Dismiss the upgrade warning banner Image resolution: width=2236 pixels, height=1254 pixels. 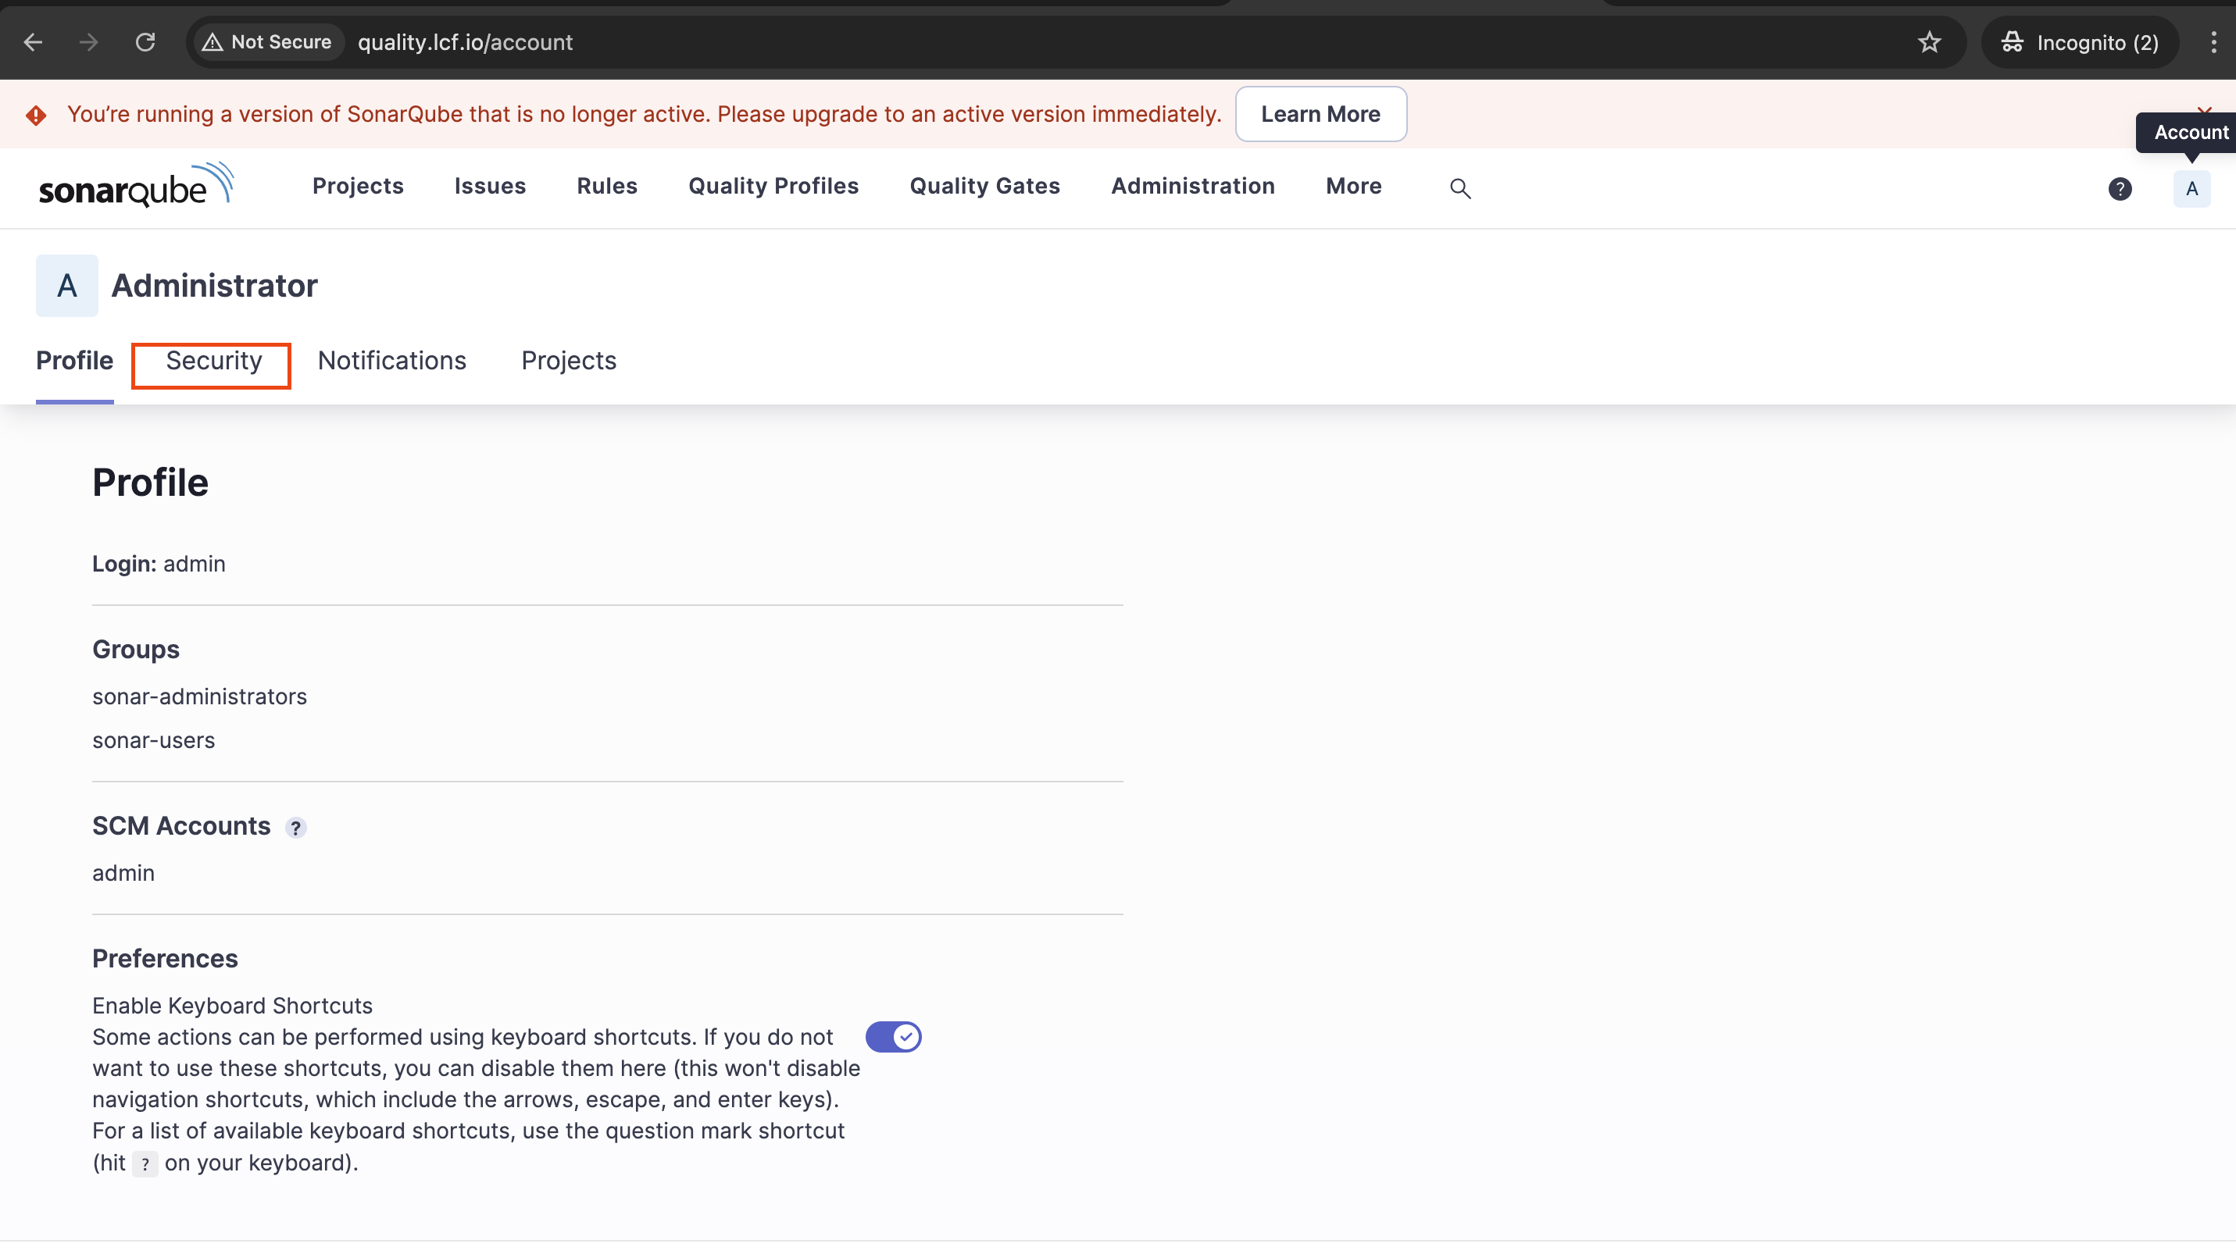[2205, 109]
